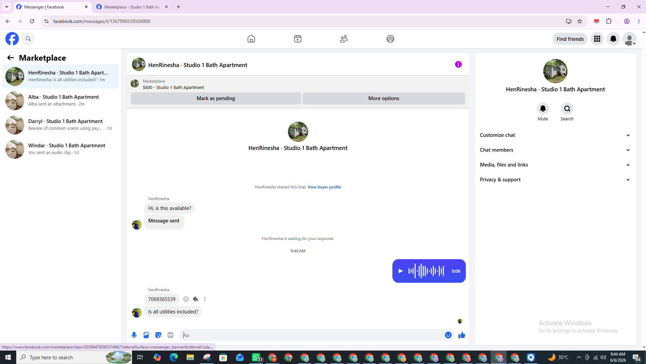This screenshot has height=364, width=646.
Task: Expand the Privacy & support section
Action: (x=555, y=180)
